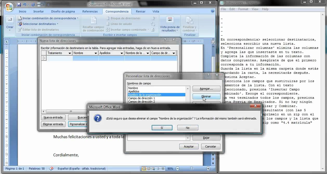
Task: Open Word help question mark icon
Action: coord(213,11)
